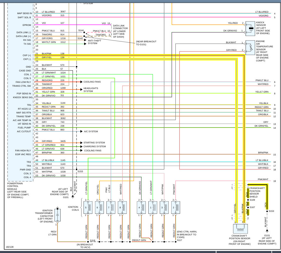Click the CHARGING SYSTEM label
281x253 pixels.
pos(95,146)
